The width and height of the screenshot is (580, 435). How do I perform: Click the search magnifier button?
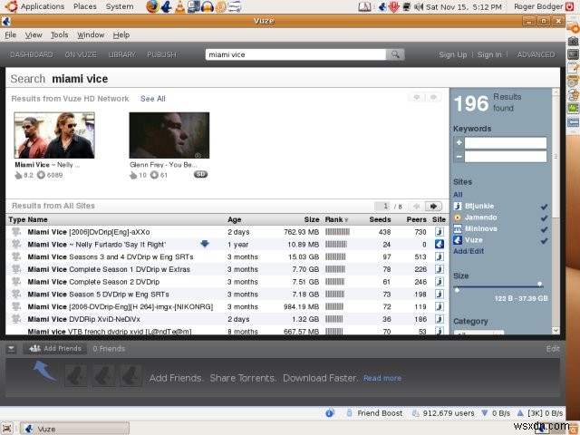(395, 54)
